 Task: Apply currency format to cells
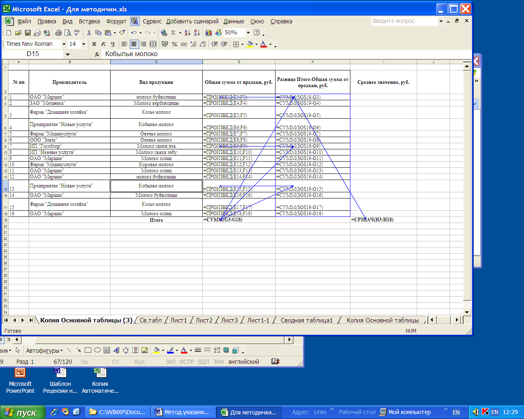pos(165,44)
